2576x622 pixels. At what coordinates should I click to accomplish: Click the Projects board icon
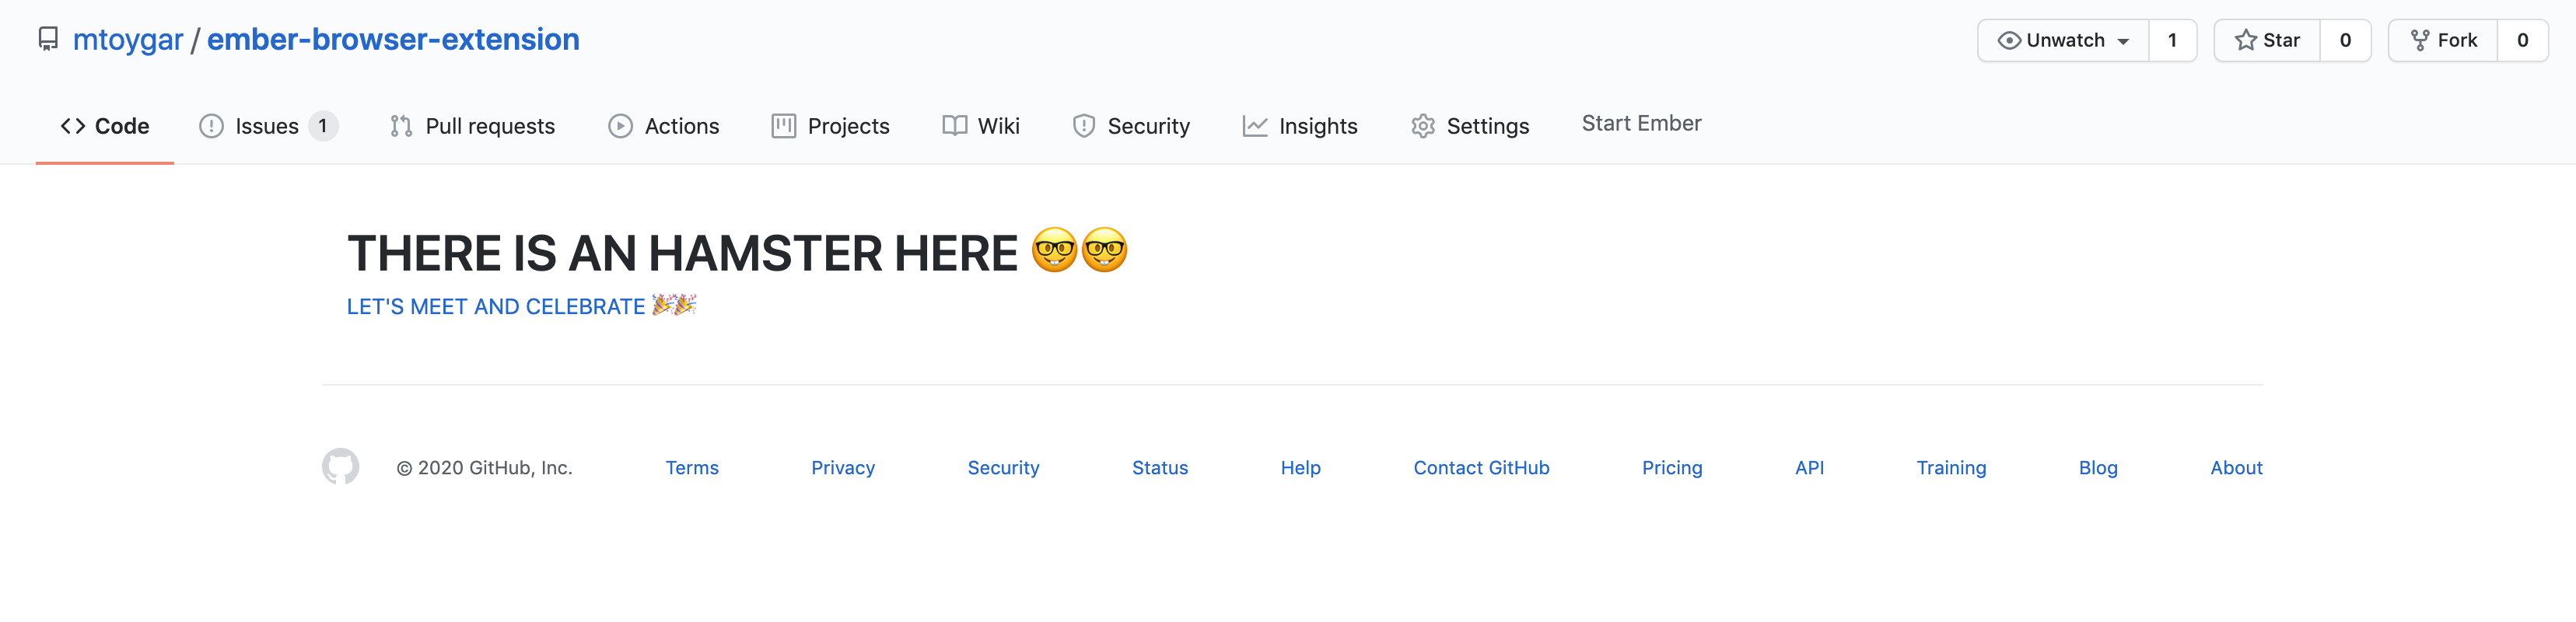pyautogui.click(x=783, y=126)
